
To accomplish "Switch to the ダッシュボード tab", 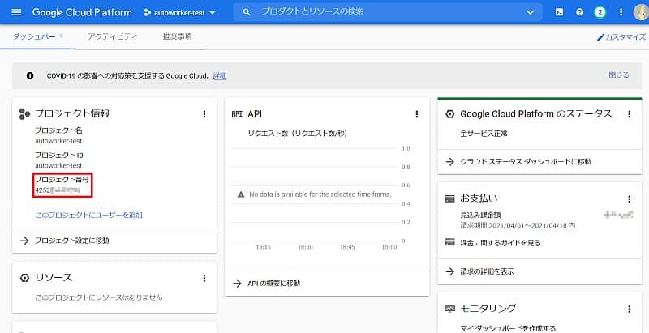I will click(x=37, y=36).
